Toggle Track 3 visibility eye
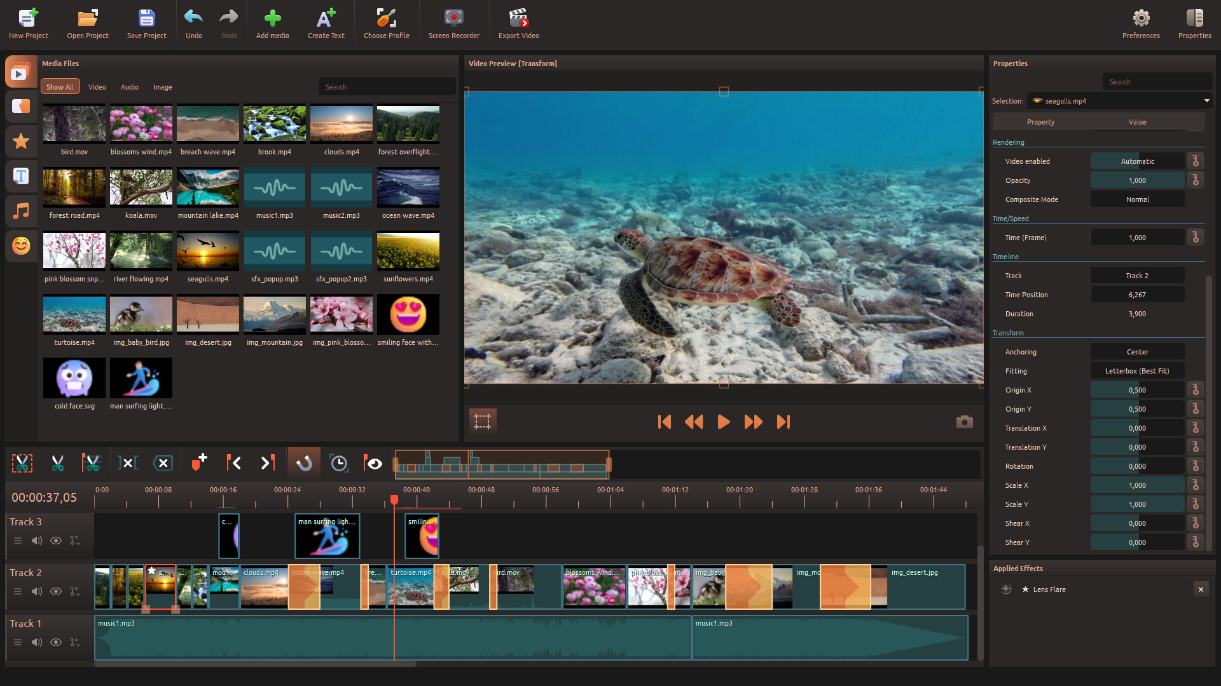 coord(56,541)
